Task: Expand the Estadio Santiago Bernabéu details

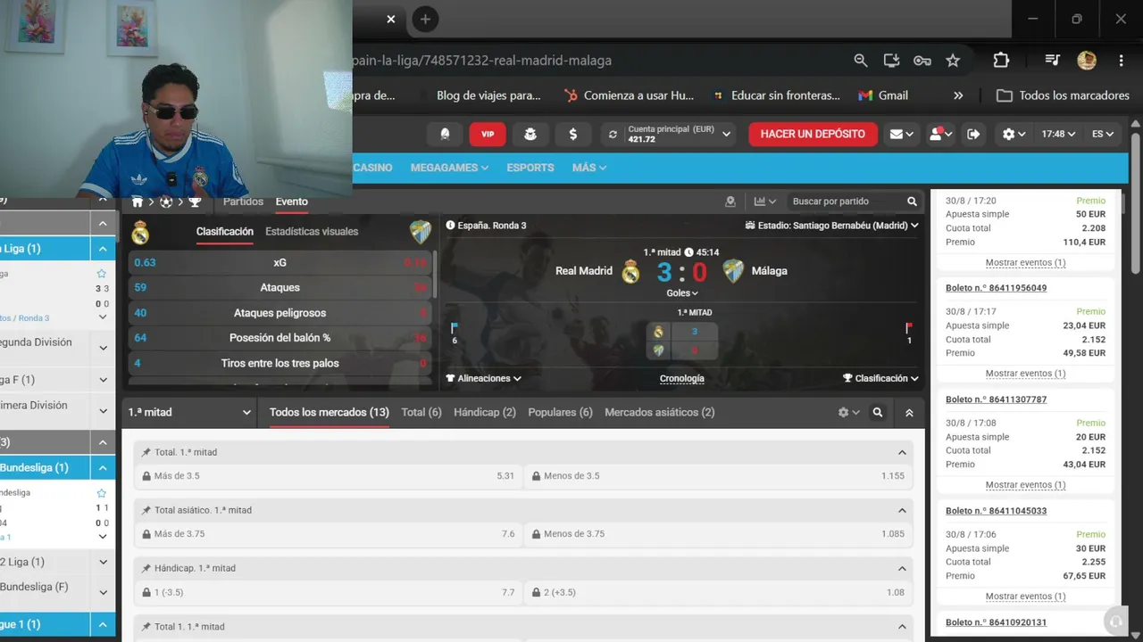Action: [x=832, y=226]
